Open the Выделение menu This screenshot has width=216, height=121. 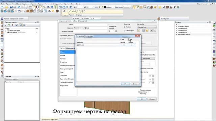coord(26,4)
